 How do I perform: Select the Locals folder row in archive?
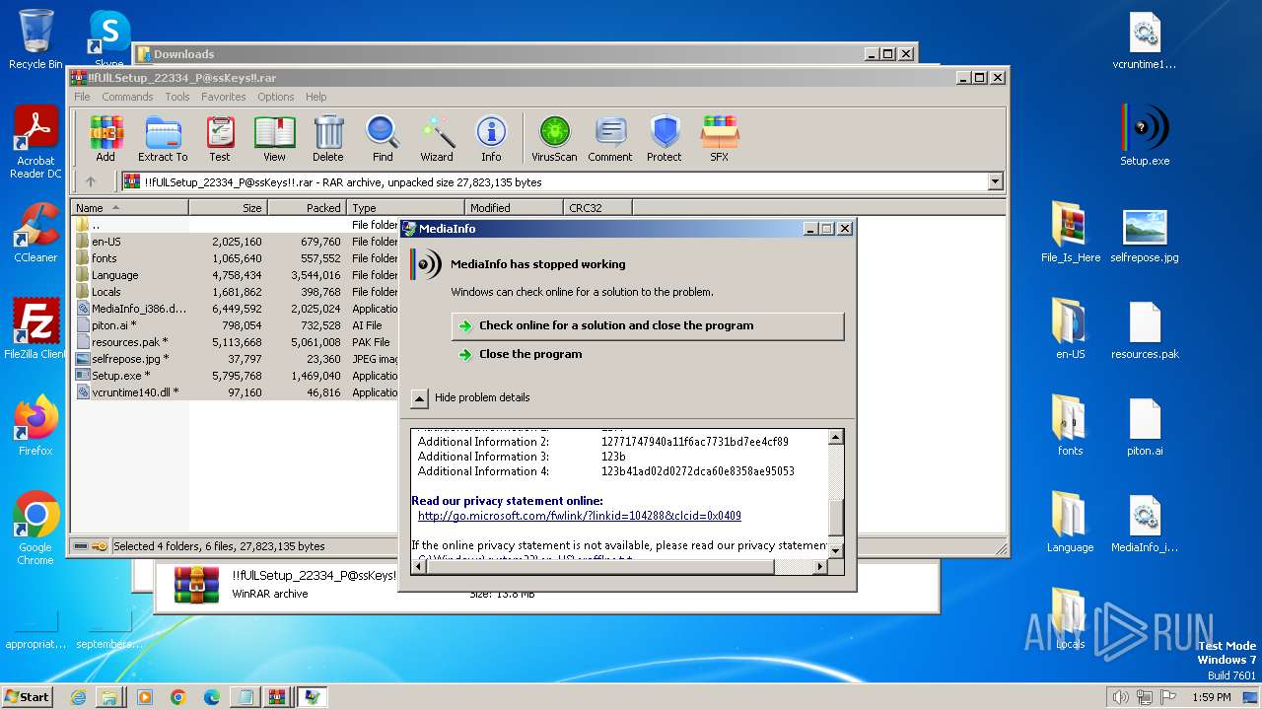tap(235, 292)
